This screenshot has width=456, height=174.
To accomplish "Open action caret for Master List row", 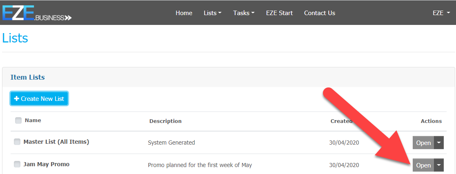I will coord(439,143).
